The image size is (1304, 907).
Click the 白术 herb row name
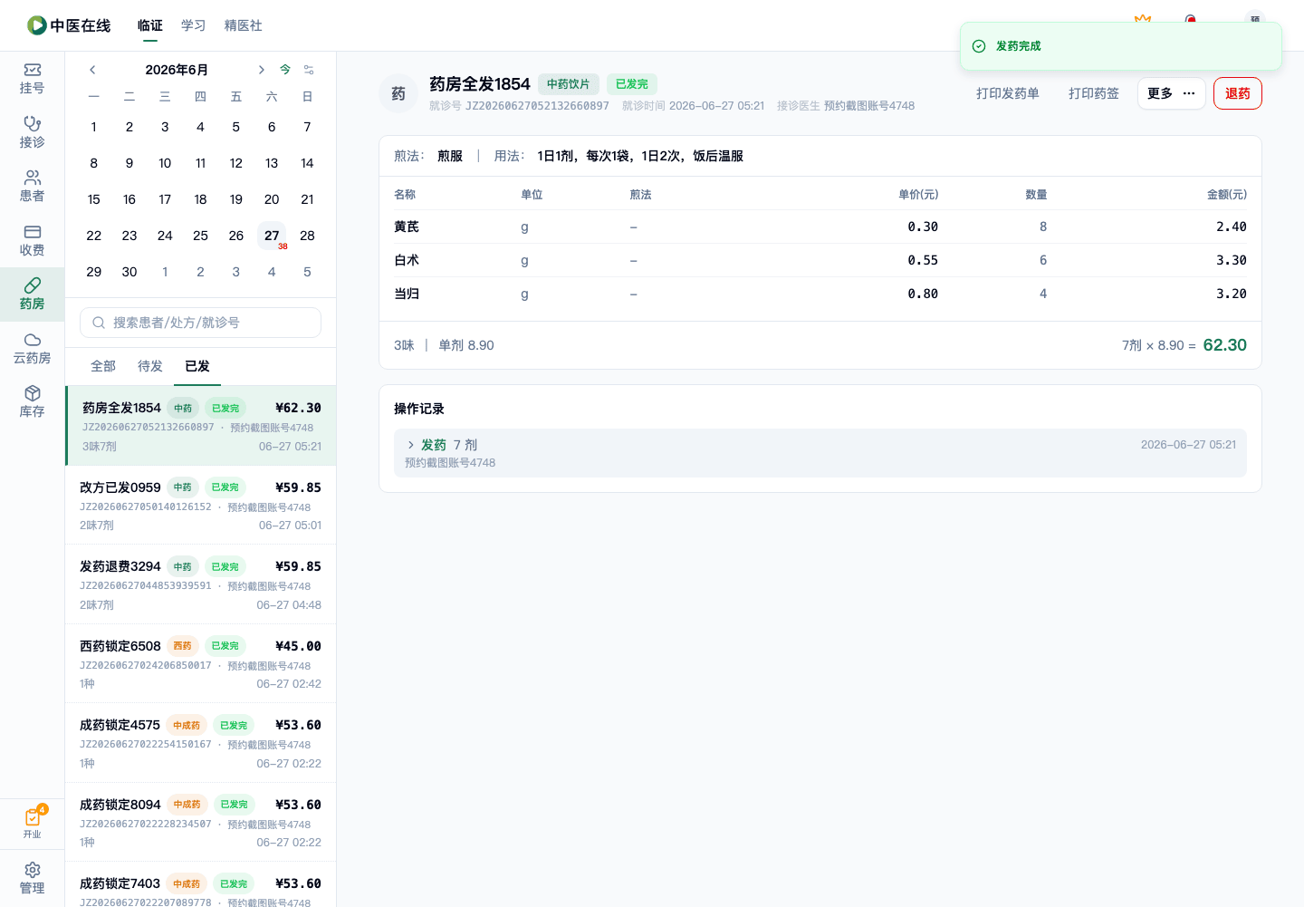coord(407,260)
